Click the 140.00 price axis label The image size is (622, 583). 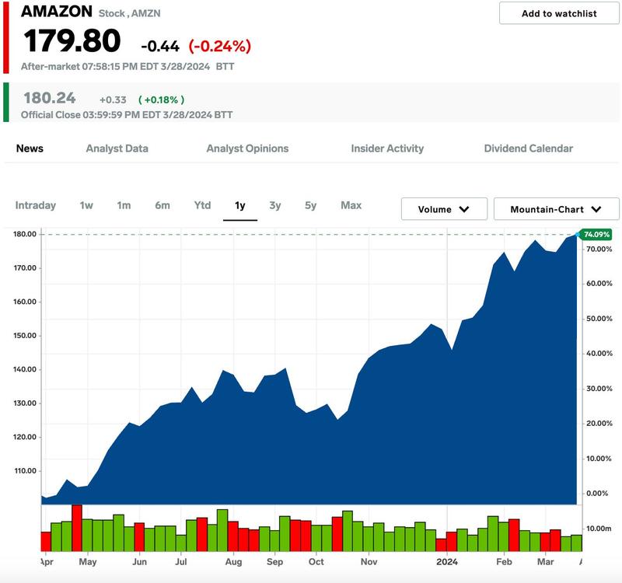25,369
